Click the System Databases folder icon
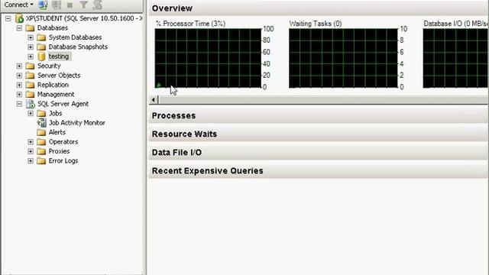Screen dimensions: 489x275 click(x=41, y=37)
